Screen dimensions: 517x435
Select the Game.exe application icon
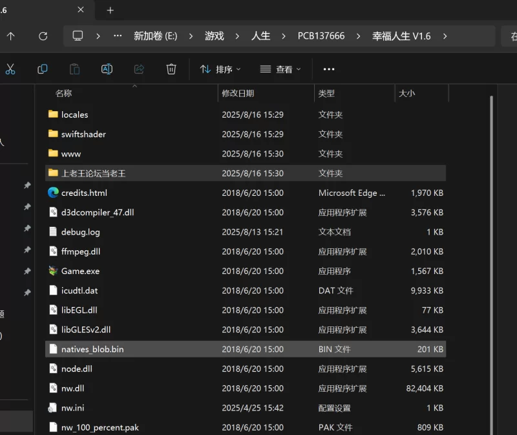(x=53, y=271)
